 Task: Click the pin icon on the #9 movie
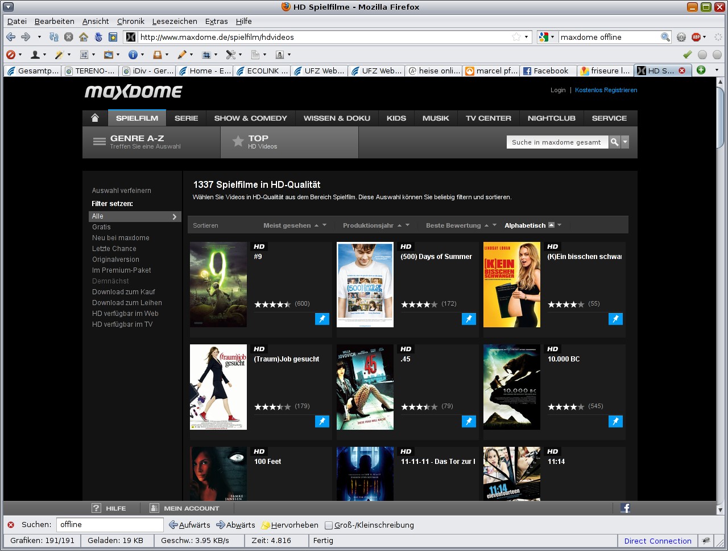click(x=322, y=319)
